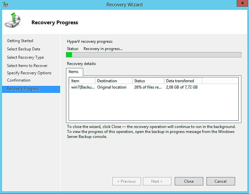Select the Recovery Progress step
The image size is (249, 194).
[31, 89]
